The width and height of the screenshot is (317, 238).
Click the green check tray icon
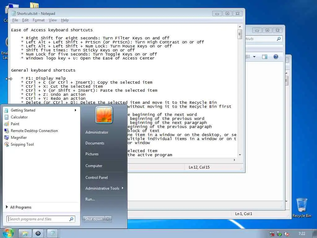280,234
